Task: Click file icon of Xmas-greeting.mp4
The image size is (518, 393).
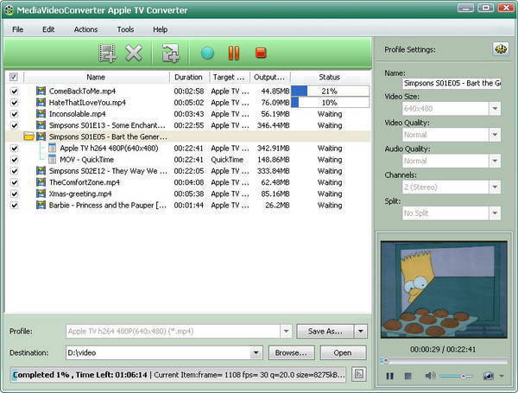Action: (41, 193)
